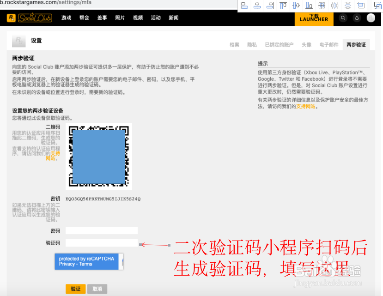Click the align horizontal centers icon
The image size is (383, 296).
(x=257, y=6)
